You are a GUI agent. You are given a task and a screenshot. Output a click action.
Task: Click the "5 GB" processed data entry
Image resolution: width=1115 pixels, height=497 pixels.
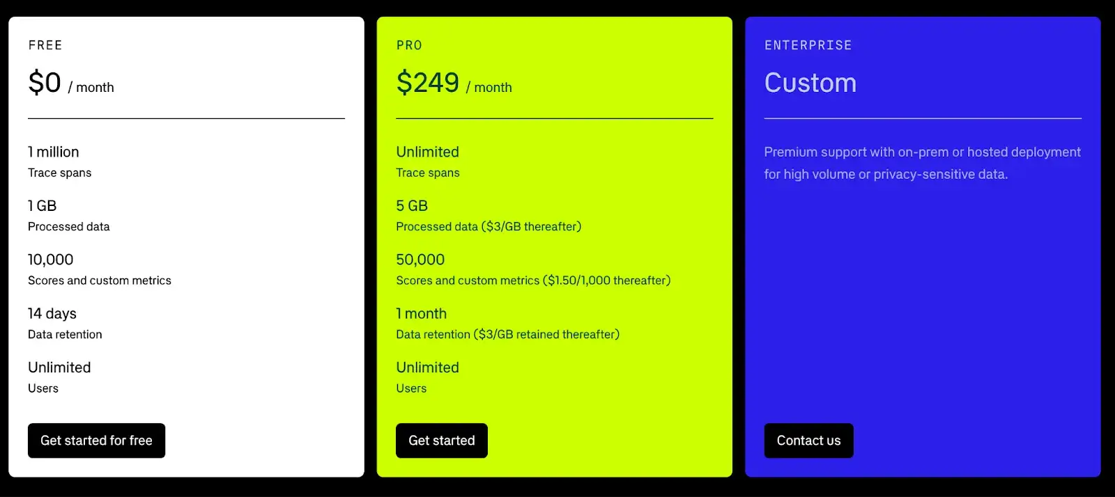click(x=412, y=206)
